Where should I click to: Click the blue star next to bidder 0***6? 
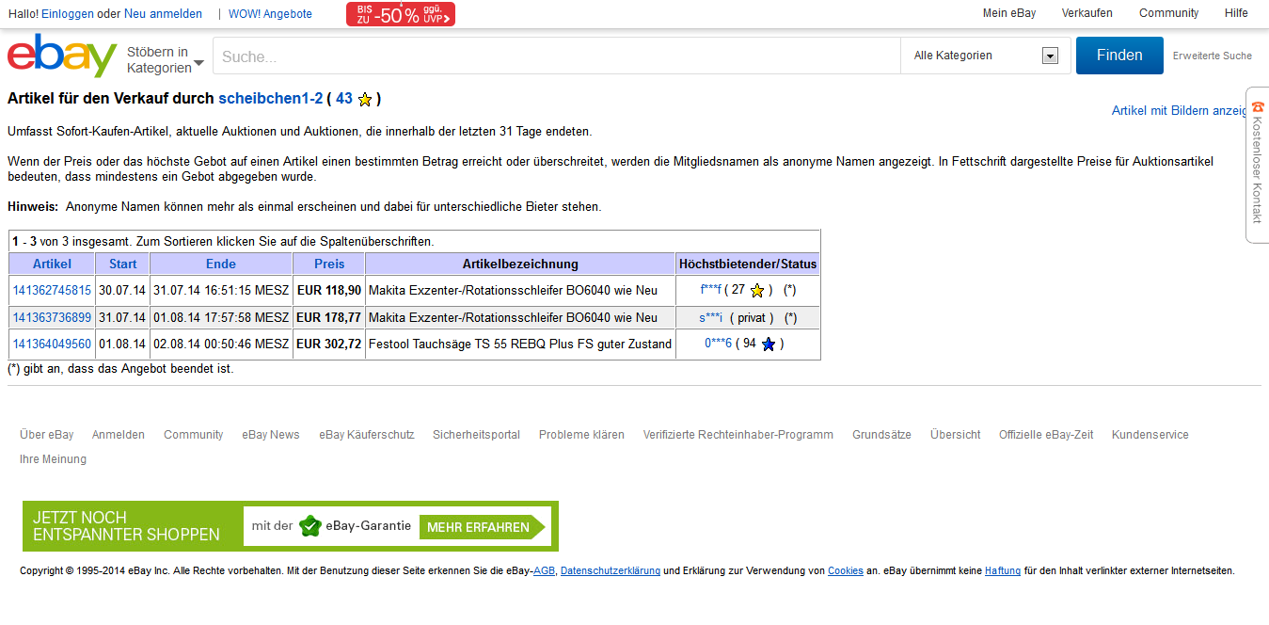pyautogui.click(x=768, y=345)
